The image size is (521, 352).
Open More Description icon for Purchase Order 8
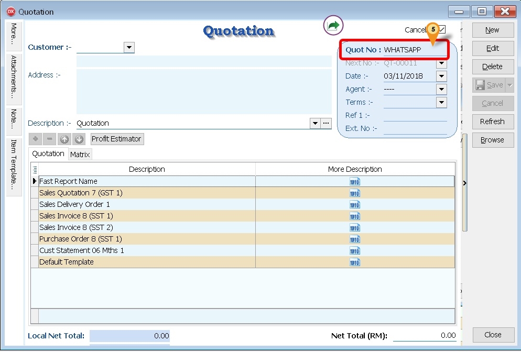[x=355, y=239]
